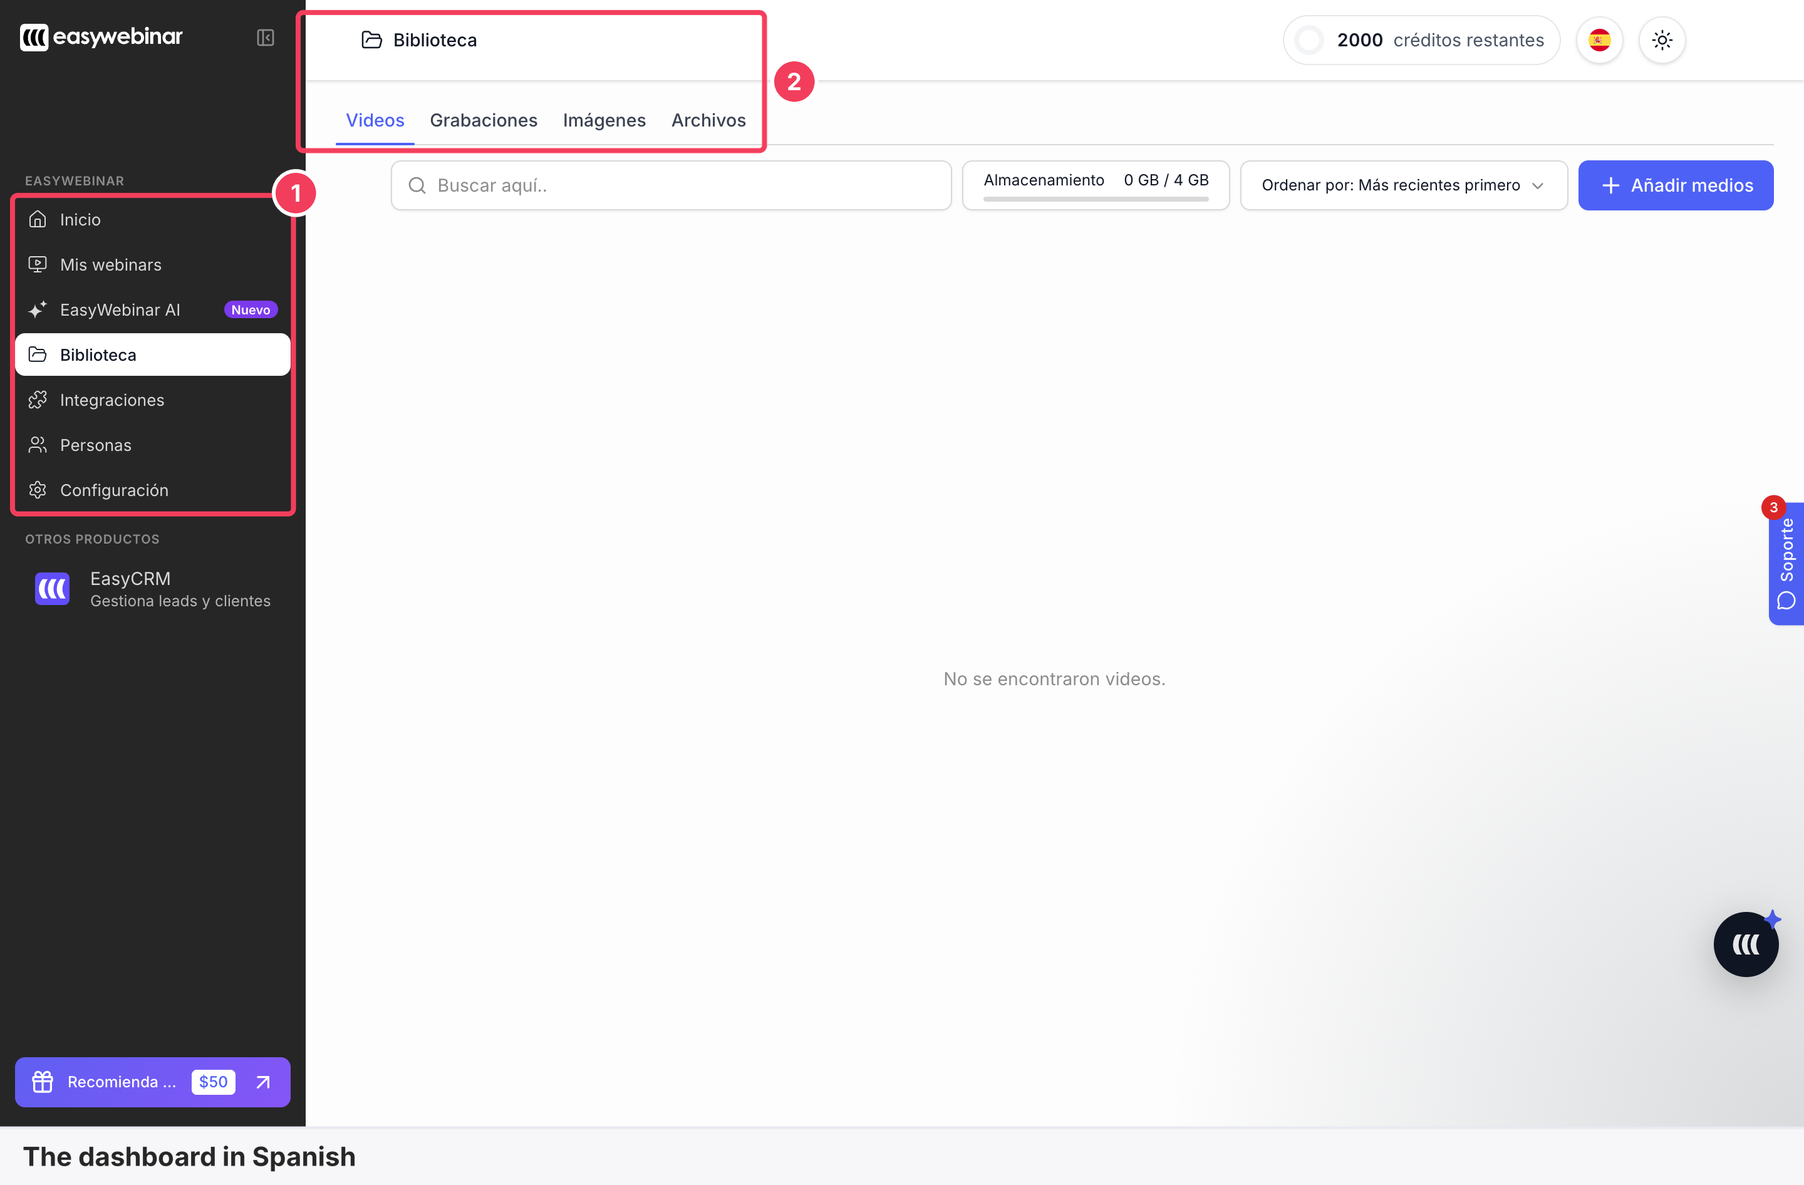Open the floating AI assistant button
The width and height of the screenshot is (1804, 1185).
[x=1746, y=944]
